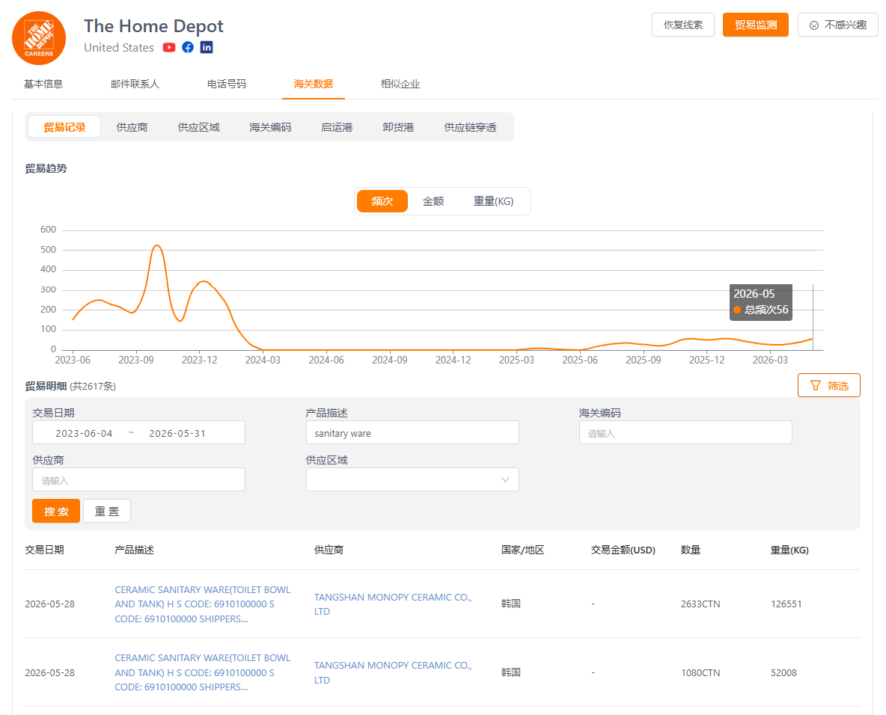
Task: Select the 频次 chart toggle
Action: (x=382, y=201)
